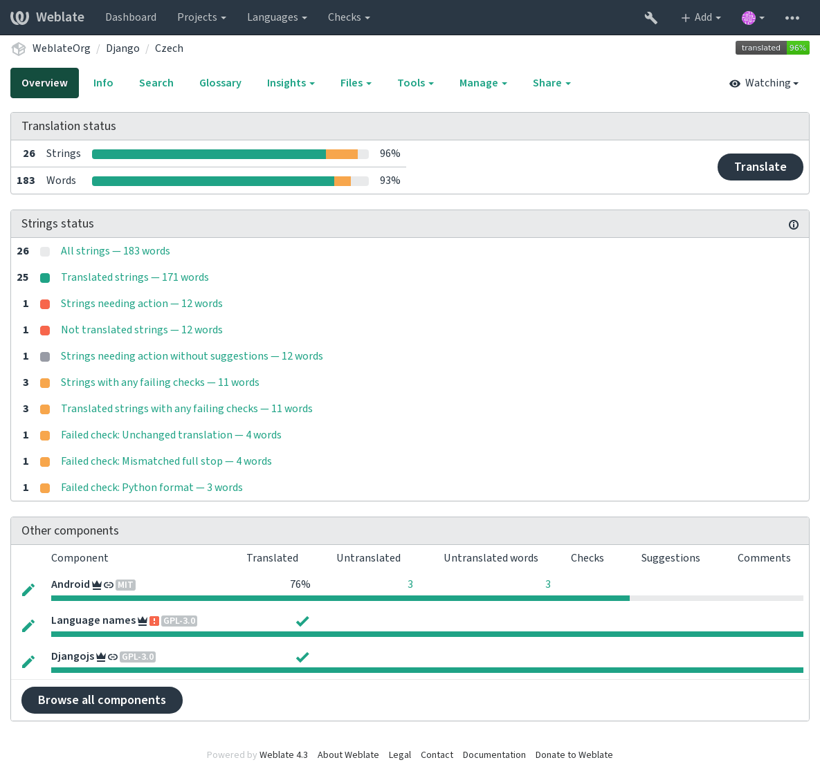820x778 pixels.
Task: Click the Words progress bar
Action: [x=230, y=180]
